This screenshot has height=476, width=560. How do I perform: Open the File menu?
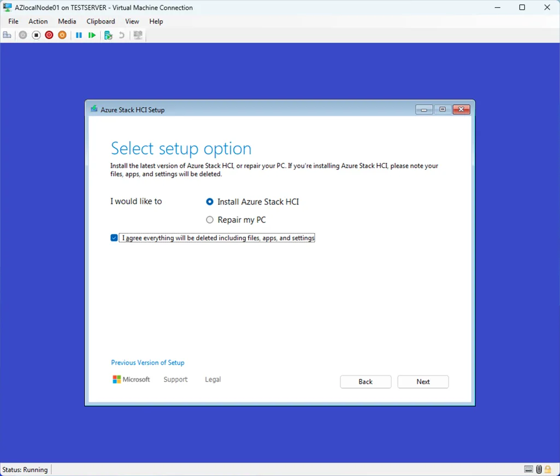[13, 21]
